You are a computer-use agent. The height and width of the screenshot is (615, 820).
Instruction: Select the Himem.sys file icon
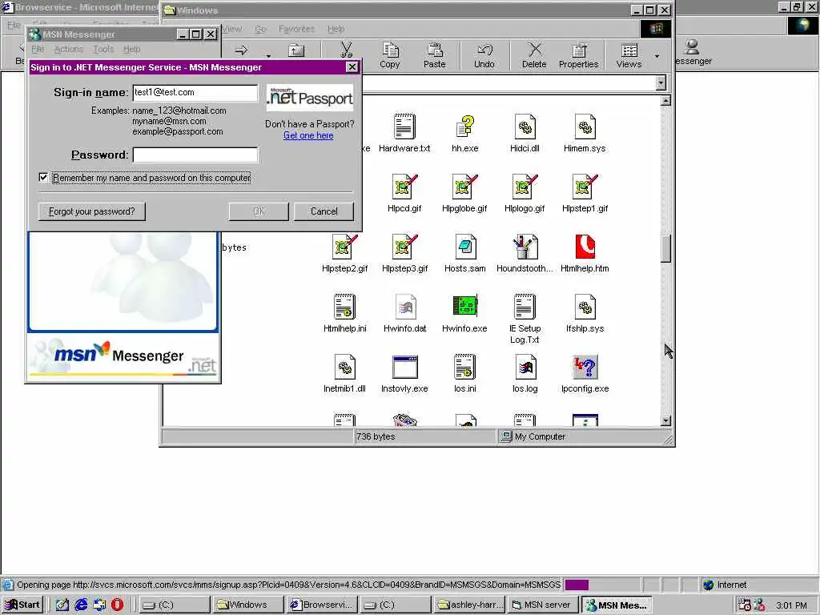(585, 127)
